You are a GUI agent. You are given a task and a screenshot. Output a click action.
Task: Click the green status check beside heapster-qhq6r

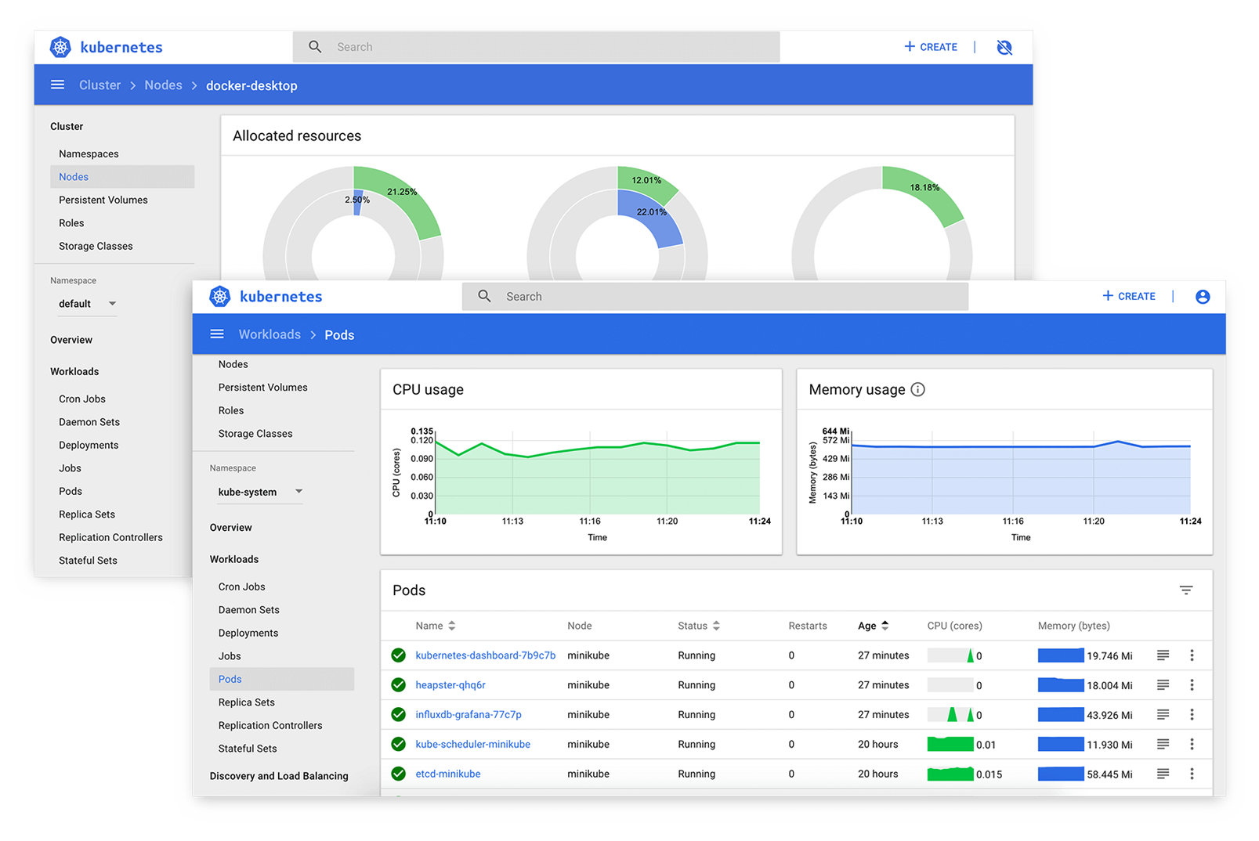tap(398, 684)
